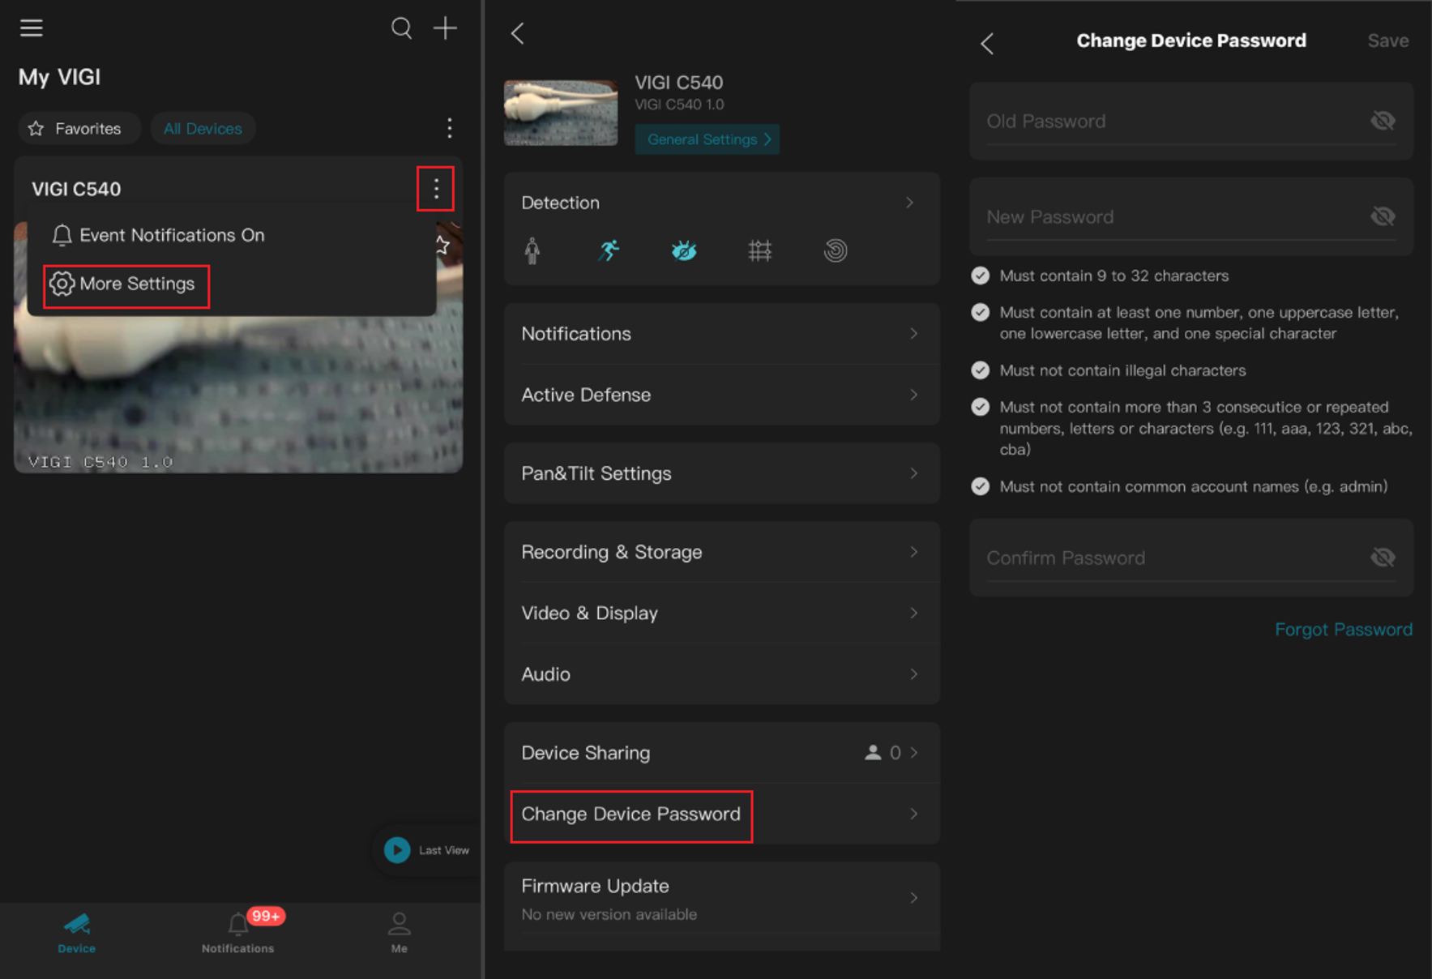1432x979 pixels.
Task: Click the 'My VIGI' heading
Action: [60, 77]
